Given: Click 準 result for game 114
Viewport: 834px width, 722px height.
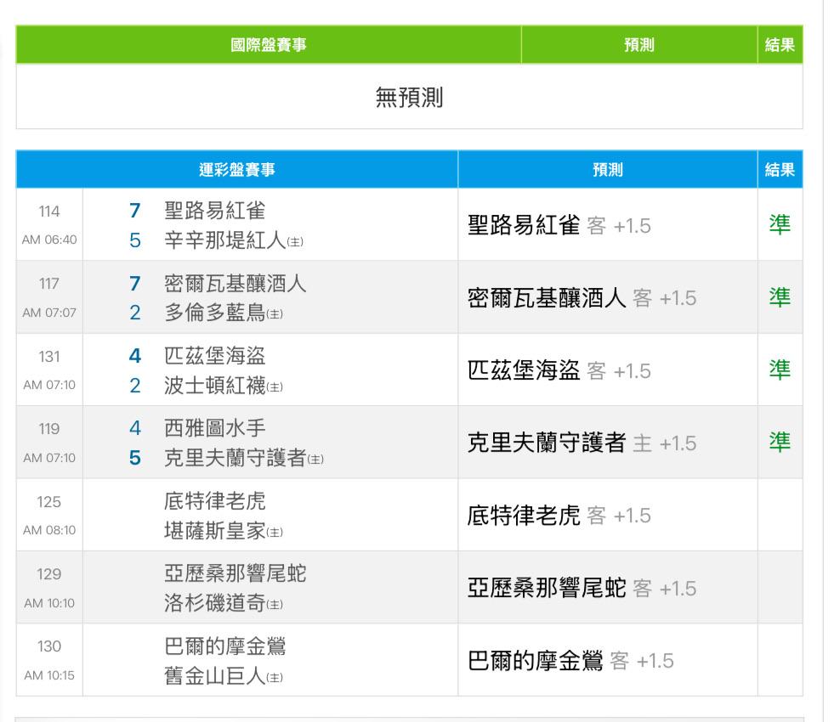Looking at the screenshot, I should click(x=780, y=225).
